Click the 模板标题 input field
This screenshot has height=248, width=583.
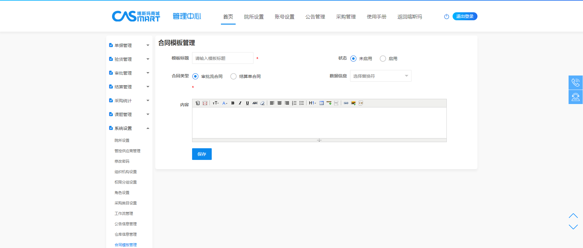(x=222, y=58)
